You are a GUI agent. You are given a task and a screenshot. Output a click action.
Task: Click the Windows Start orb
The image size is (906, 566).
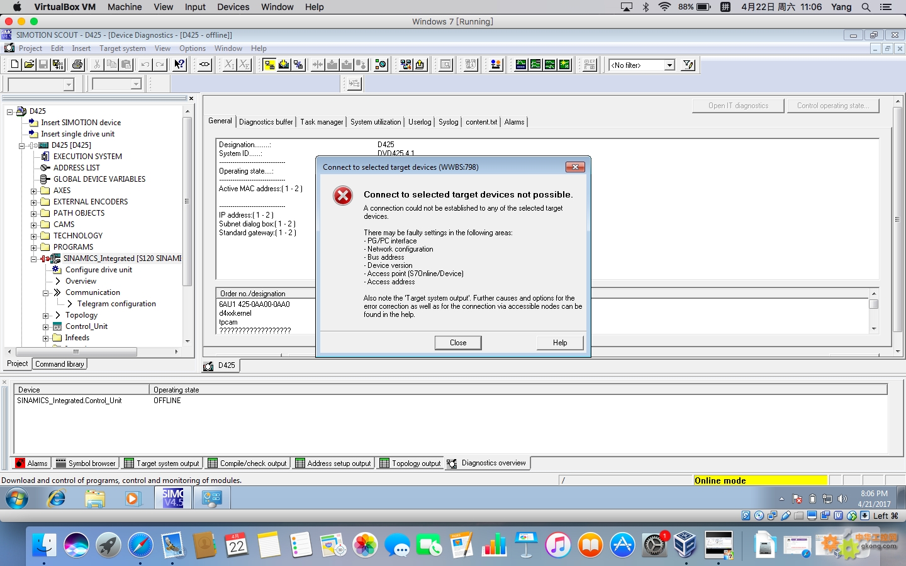pos(17,499)
